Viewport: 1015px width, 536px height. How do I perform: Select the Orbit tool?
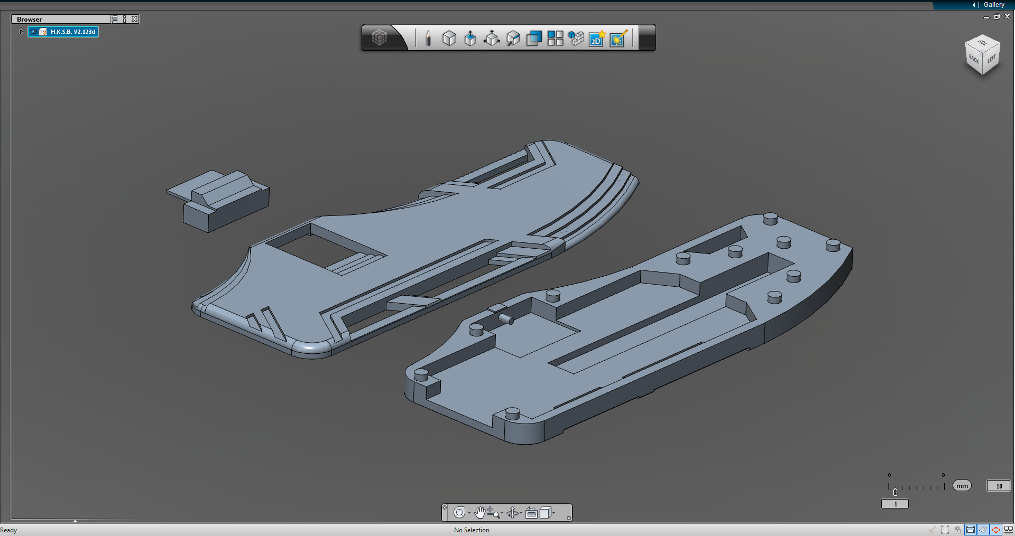click(512, 512)
